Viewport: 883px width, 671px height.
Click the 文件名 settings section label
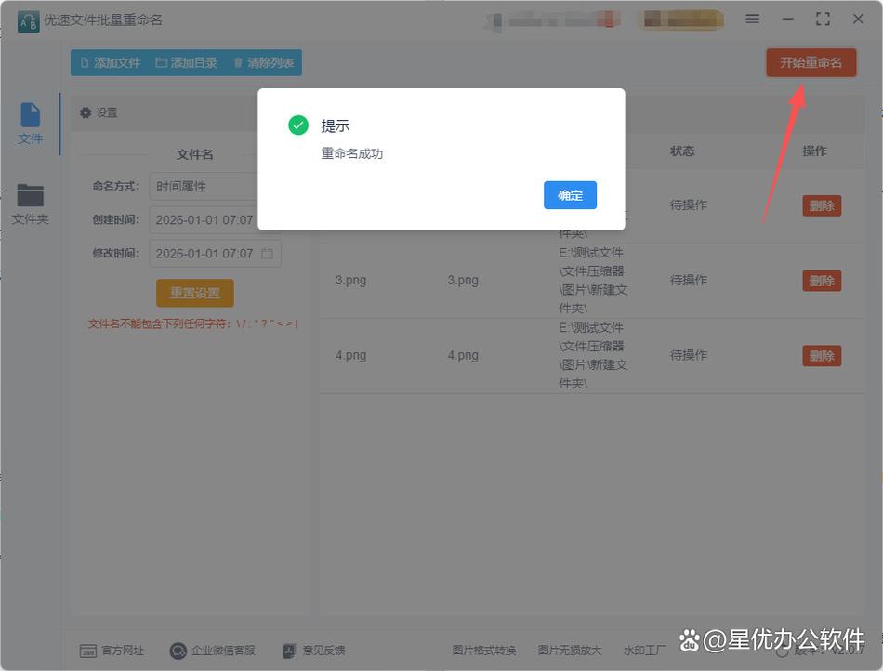195,154
